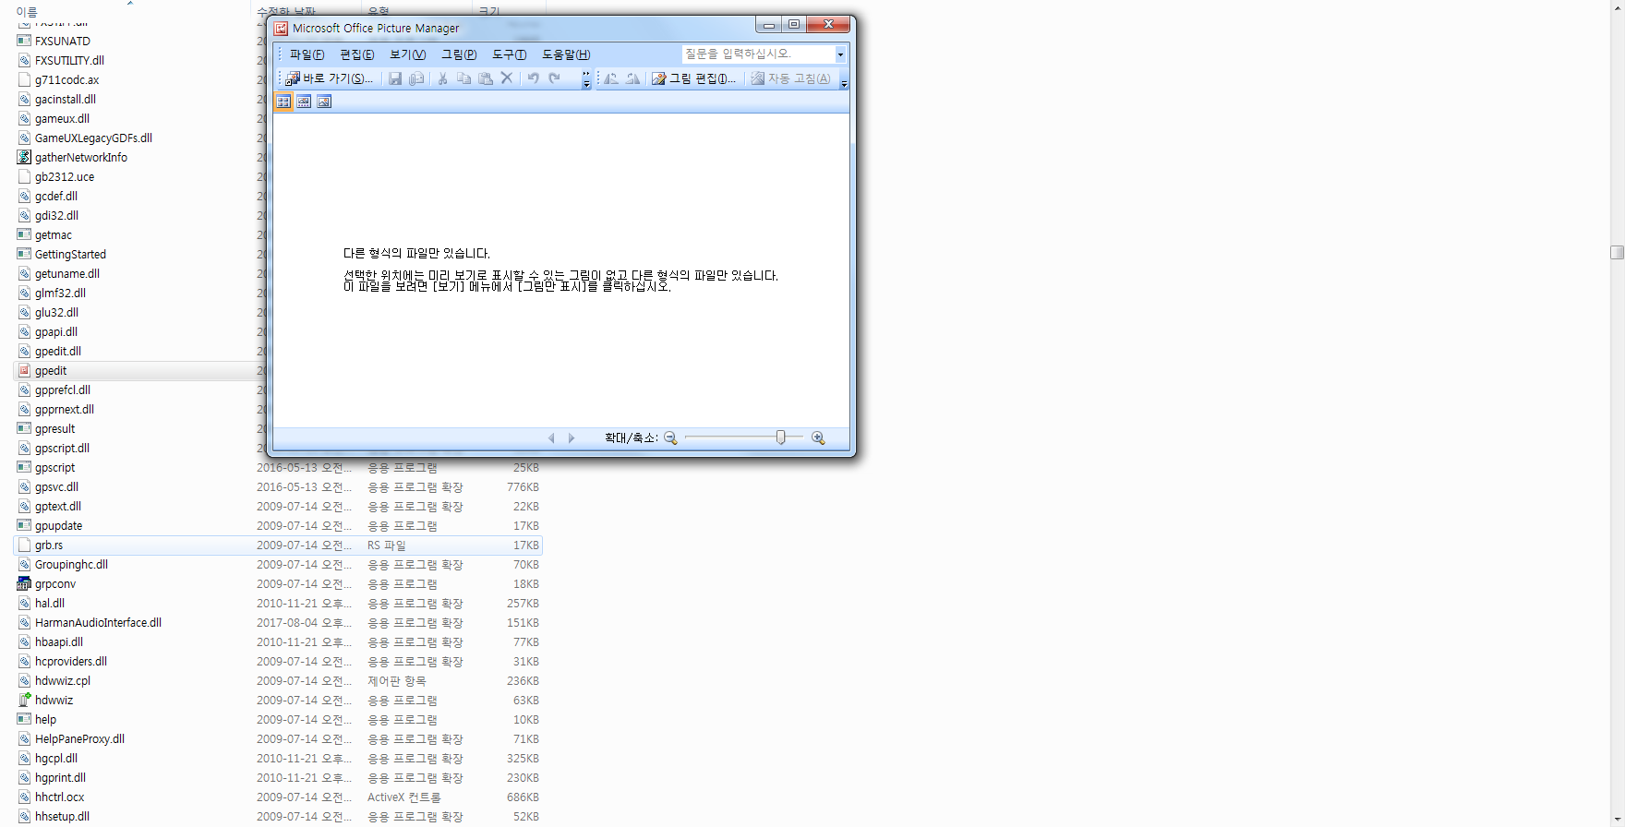Click the next picture arrow
Image resolution: width=1625 pixels, height=827 pixels.
(x=572, y=438)
